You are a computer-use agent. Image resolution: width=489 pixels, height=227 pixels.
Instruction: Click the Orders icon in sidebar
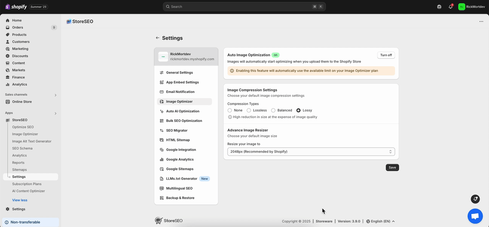pyautogui.click(x=8, y=27)
